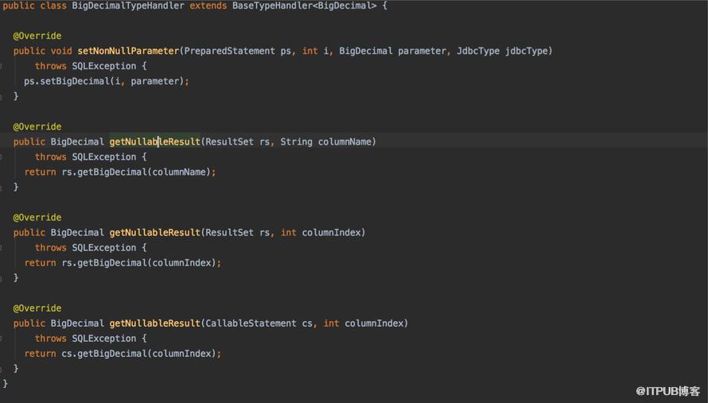Screen dimensions: 708x403
Task: Select the 'jdbcType' parameter name
Action: click(526, 51)
